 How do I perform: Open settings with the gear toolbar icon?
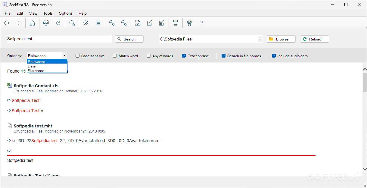click(x=86, y=23)
